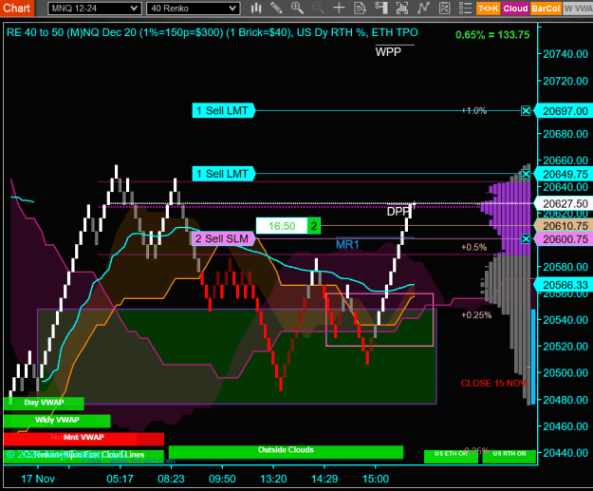Click the 20627.50 current price marker

point(565,203)
